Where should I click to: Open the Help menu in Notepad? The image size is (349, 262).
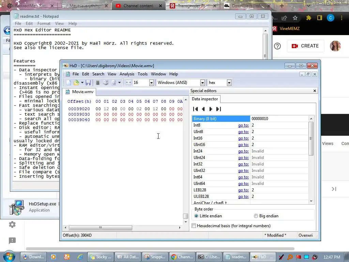(73, 24)
